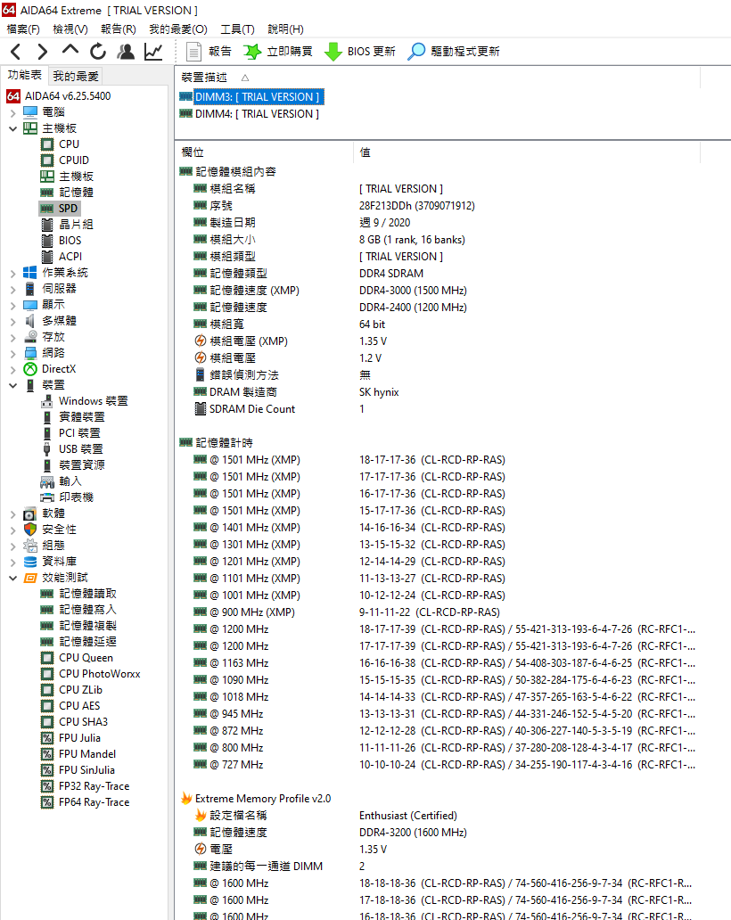Refresh the current page via toolbar
The height and width of the screenshot is (920, 731).
98,52
